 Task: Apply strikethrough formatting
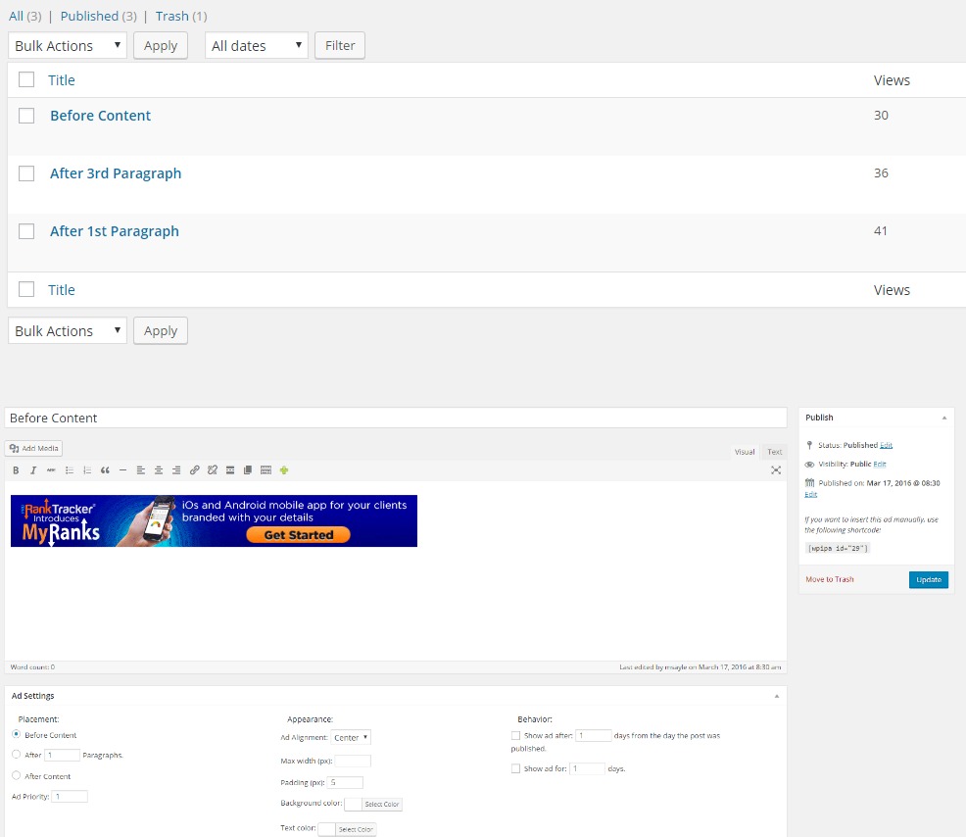point(51,470)
